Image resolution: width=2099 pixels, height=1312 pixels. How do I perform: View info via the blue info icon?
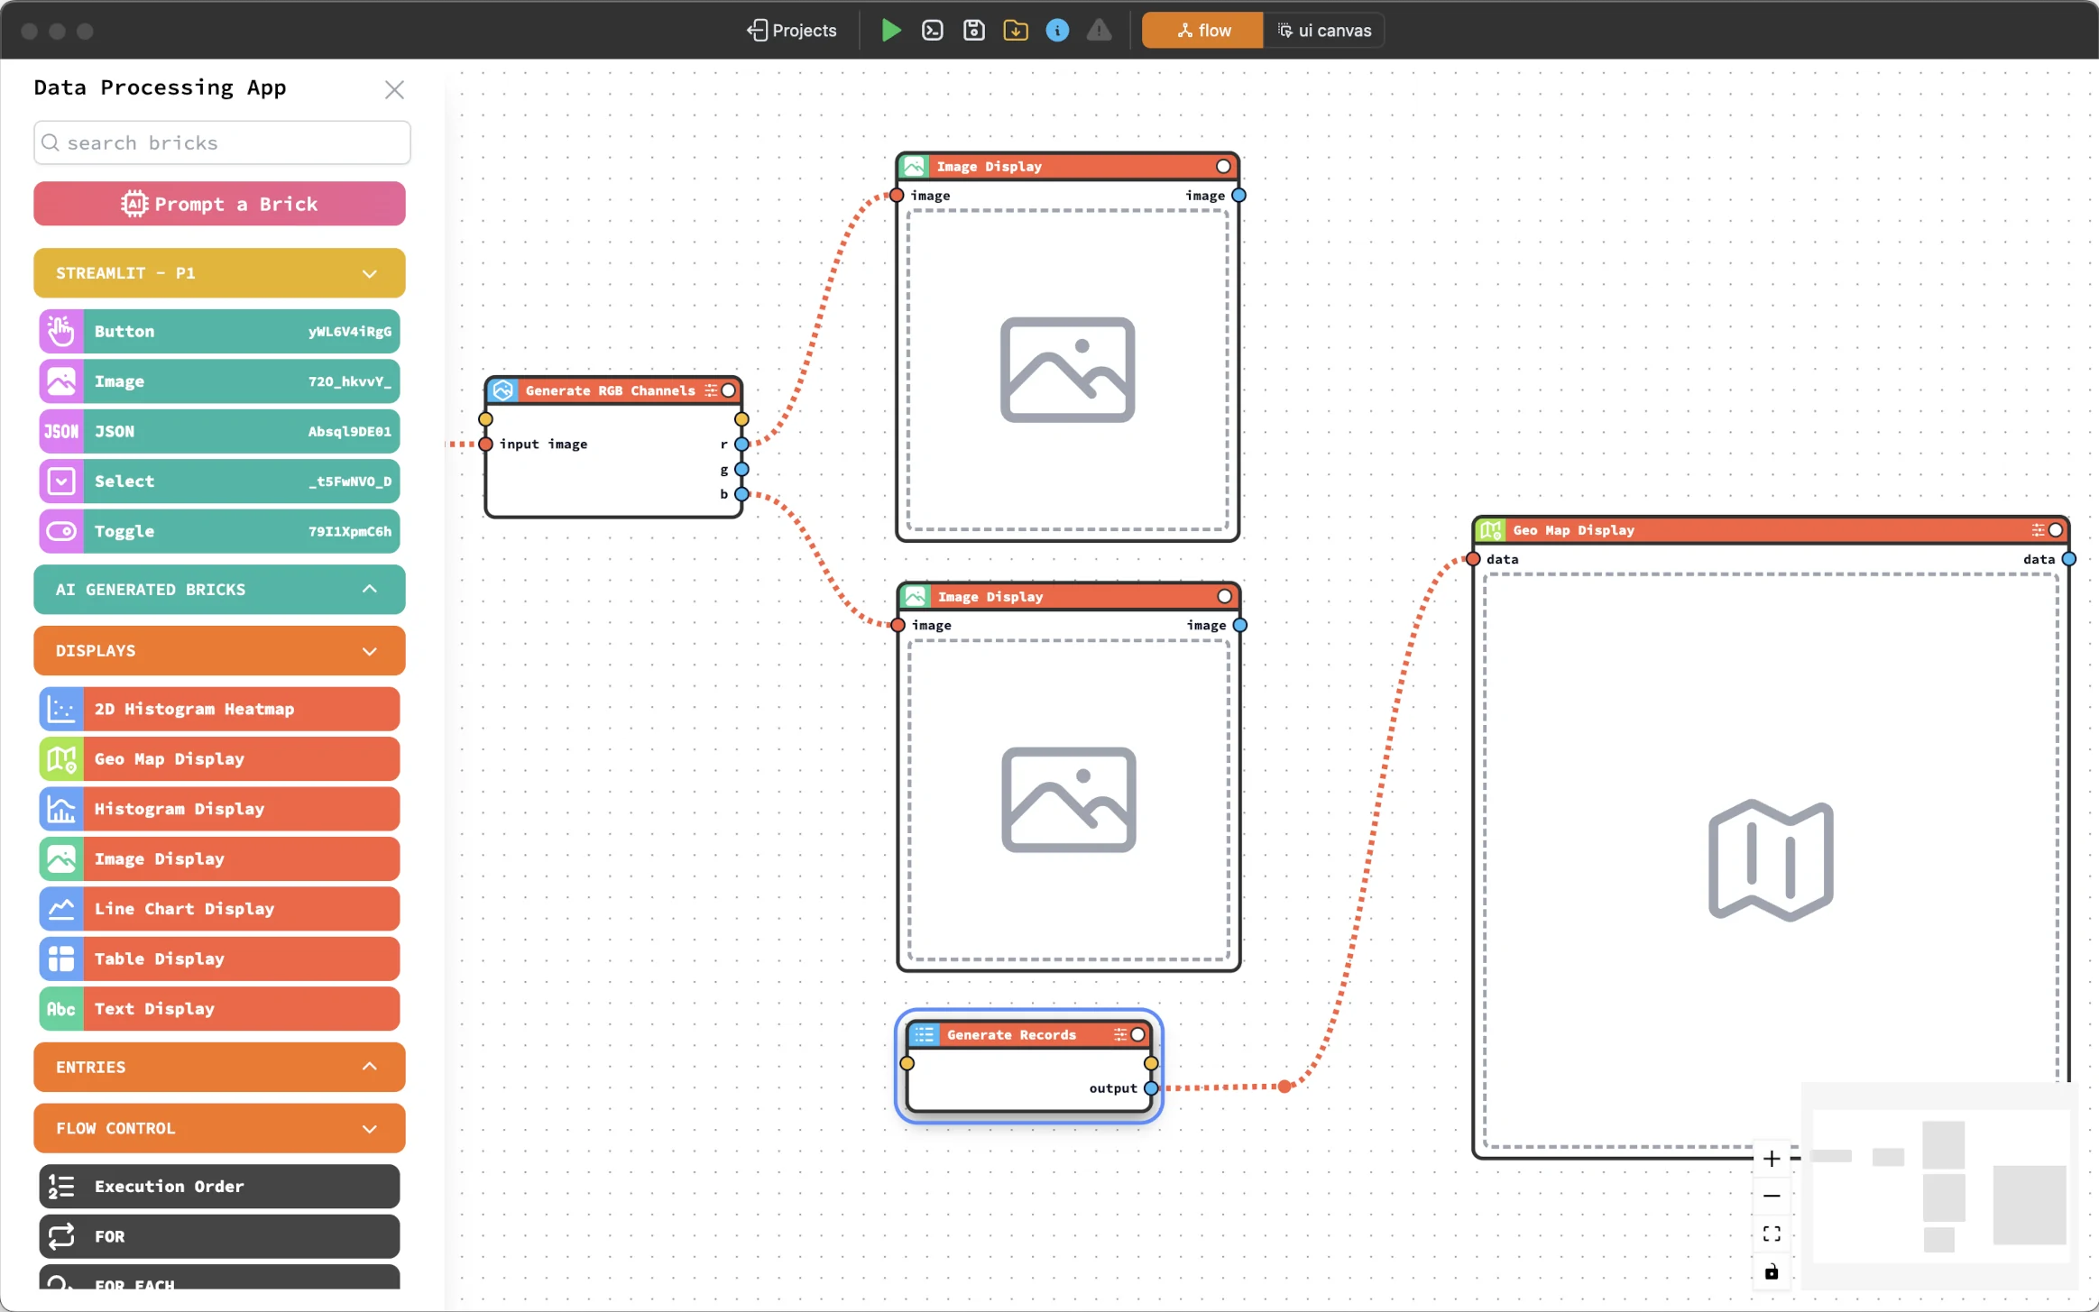(x=1056, y=30)
